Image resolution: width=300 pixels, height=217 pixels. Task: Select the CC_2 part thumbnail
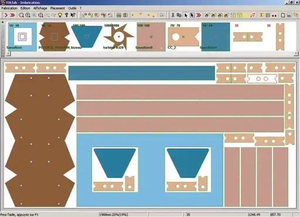coord(183,37)
